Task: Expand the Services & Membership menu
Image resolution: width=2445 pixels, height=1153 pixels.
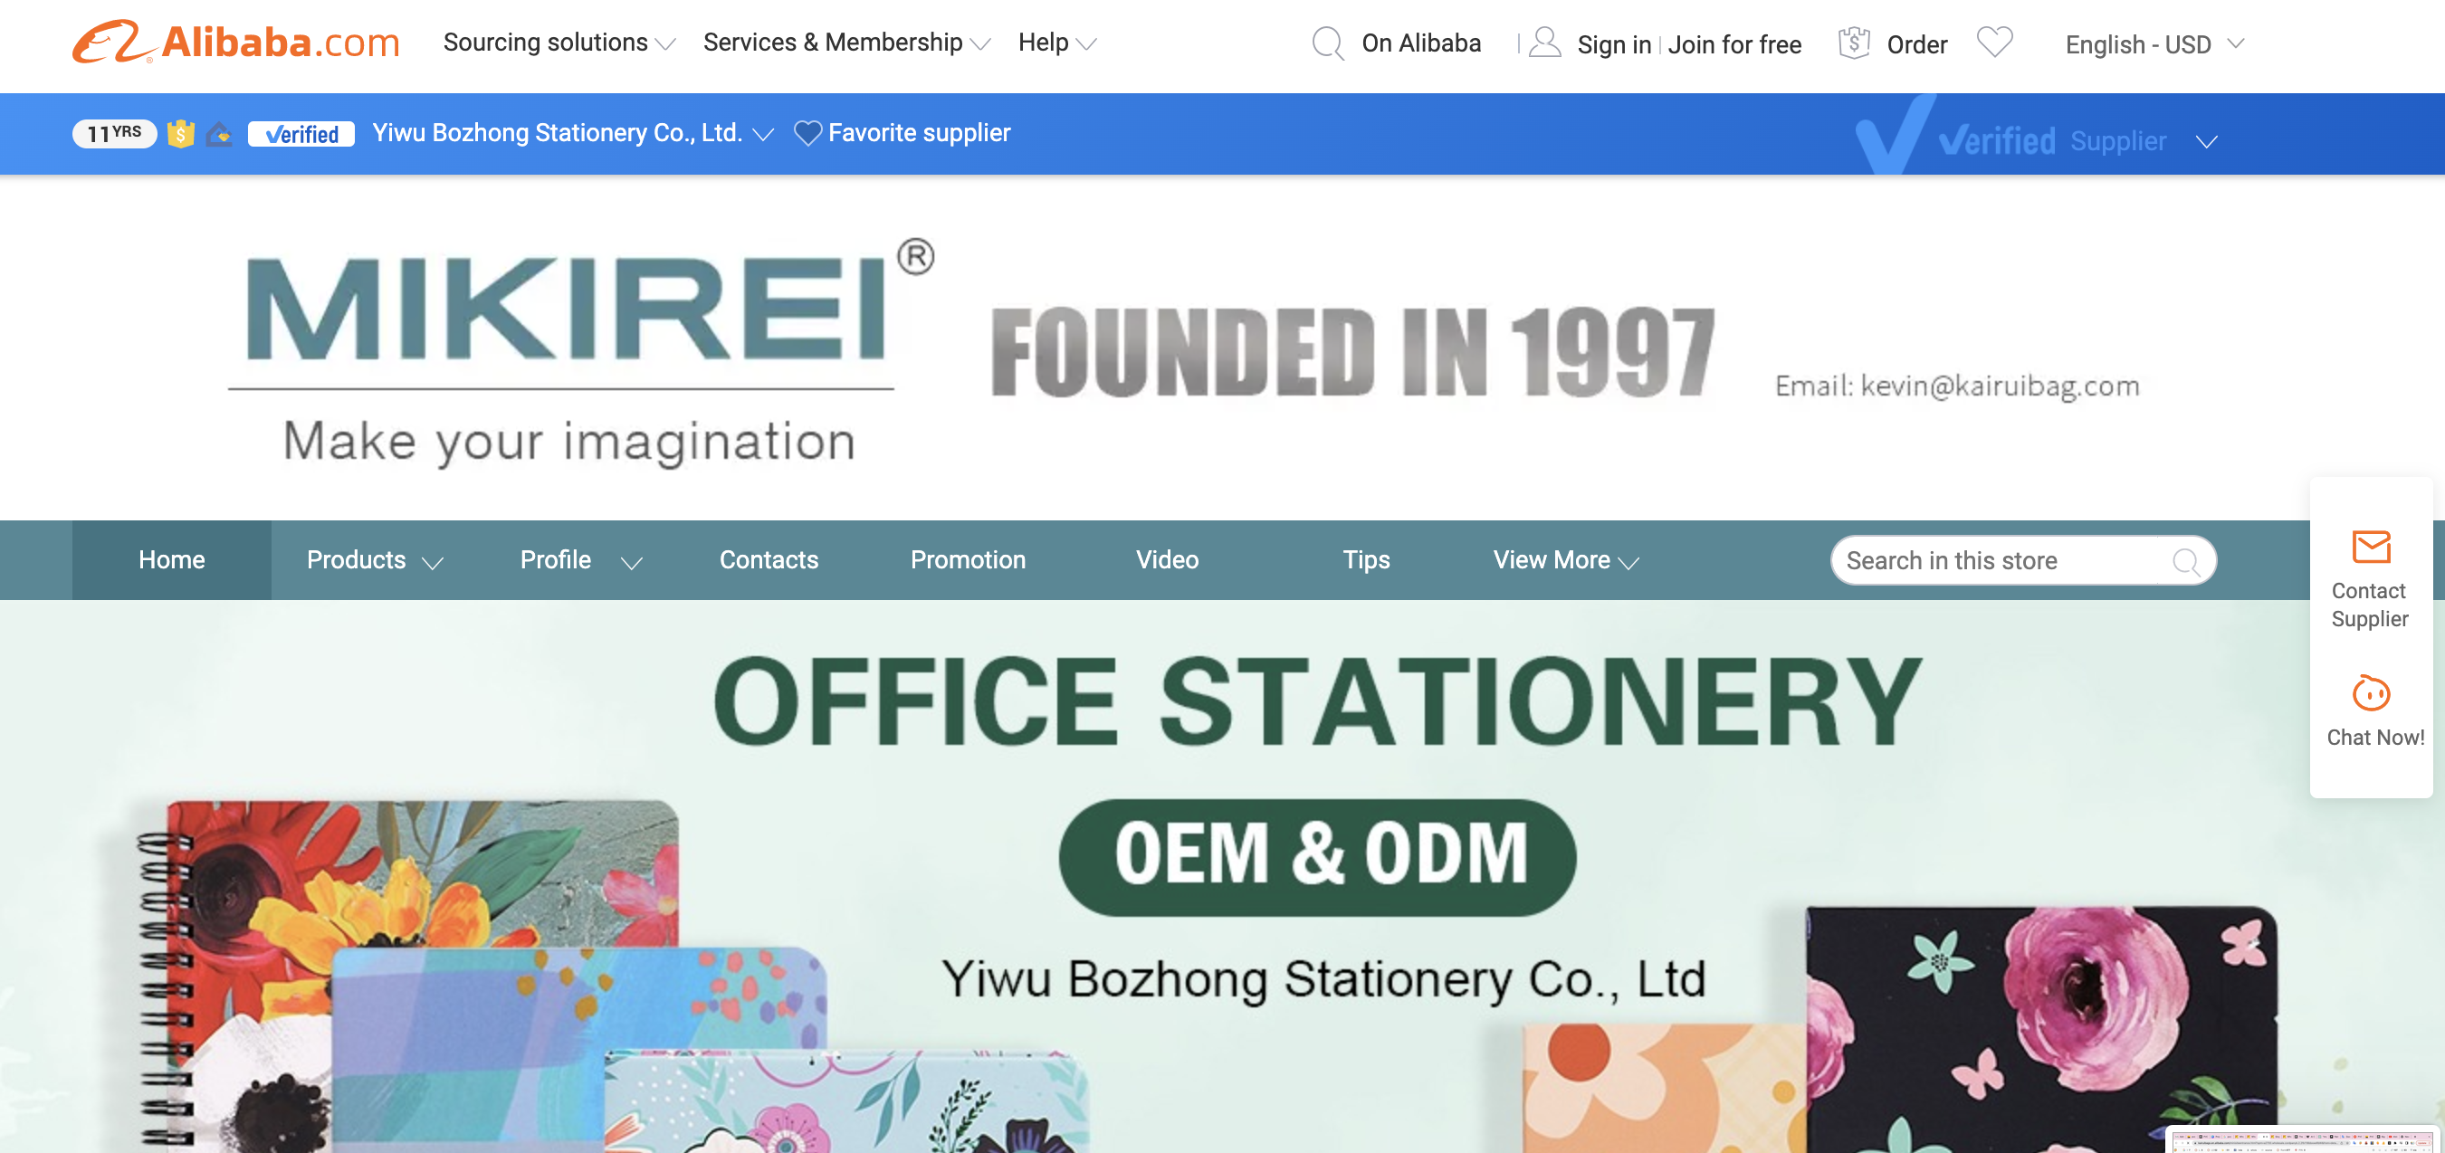Action: [846, 43]
